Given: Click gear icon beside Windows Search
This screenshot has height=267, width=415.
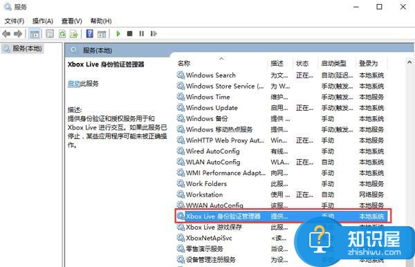Looking at the screenshot, I should pyautogui.click(x=181, y=75).
